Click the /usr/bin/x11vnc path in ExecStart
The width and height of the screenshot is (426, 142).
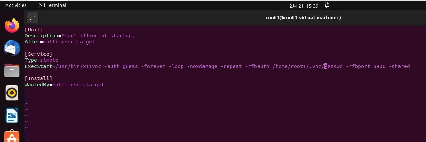pyautogui.click(x=78, y=66)
